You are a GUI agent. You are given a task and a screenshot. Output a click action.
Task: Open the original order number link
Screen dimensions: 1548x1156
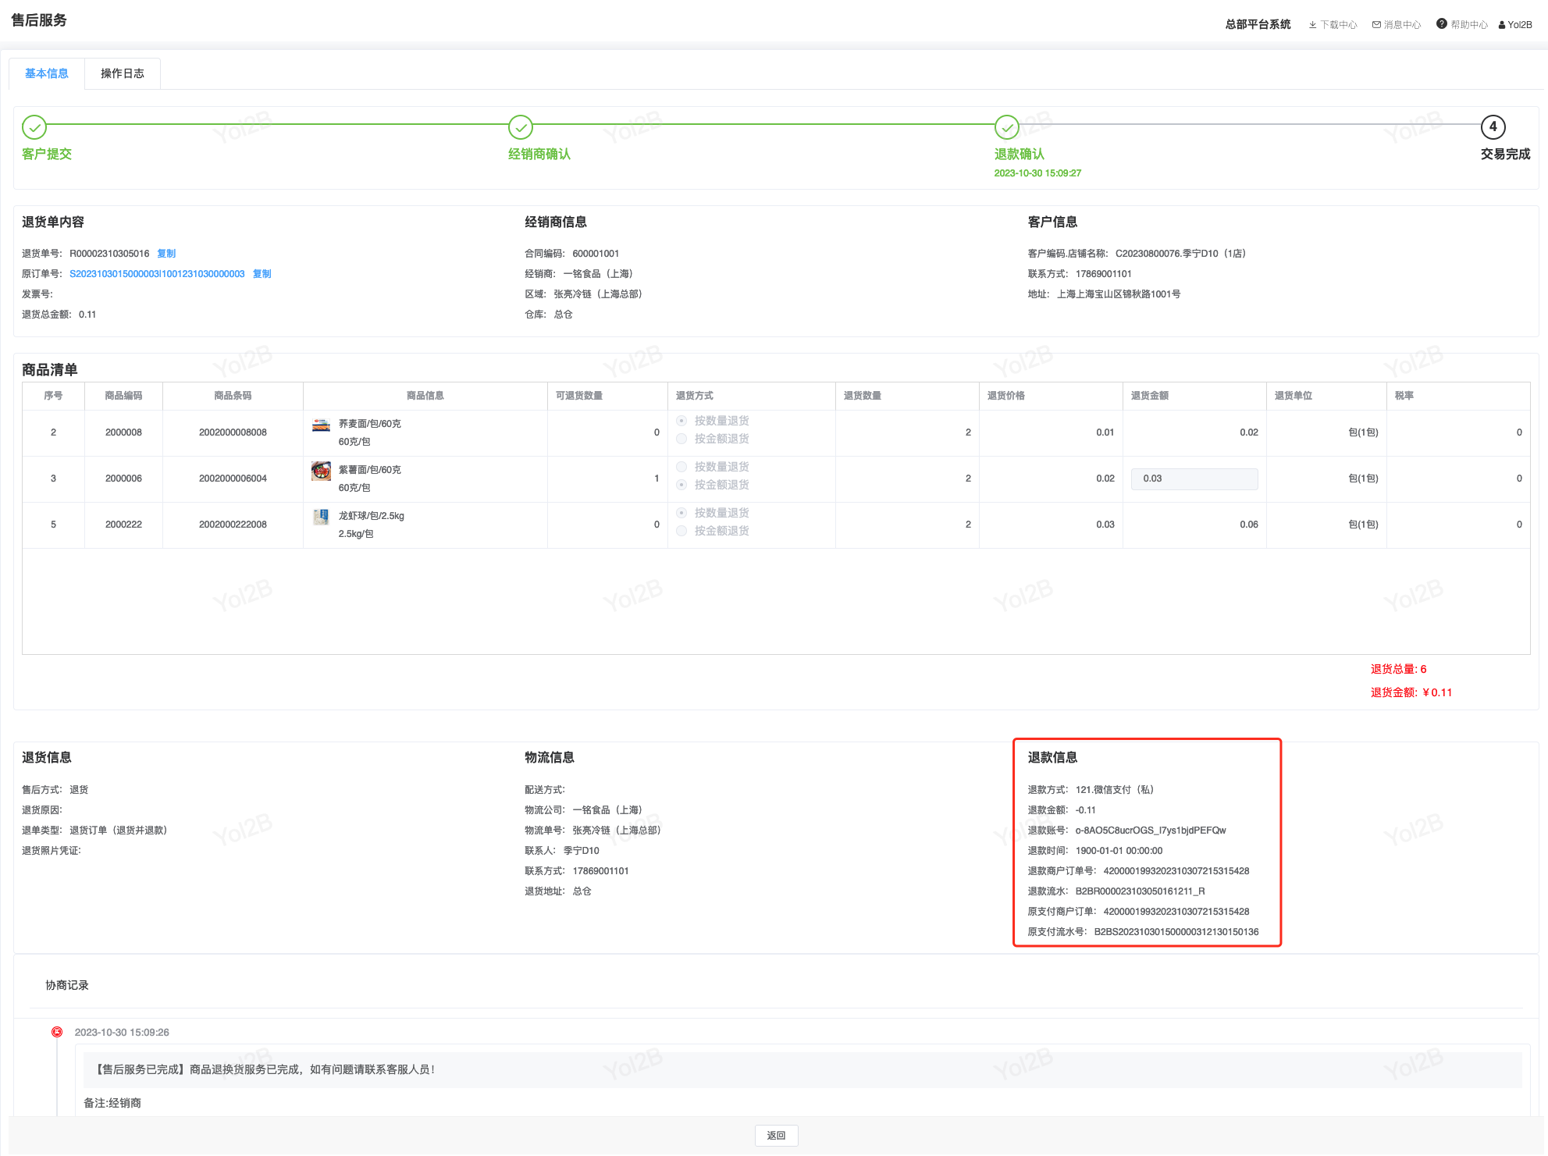157,274
